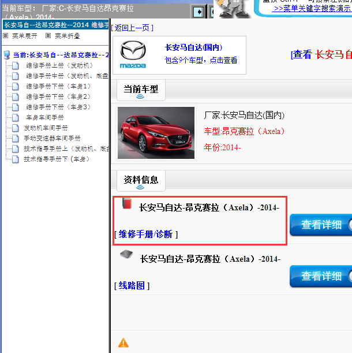Select the 资料信息 tab
The height and width of the screenshot is (353, 352).
tap(141, 181)
